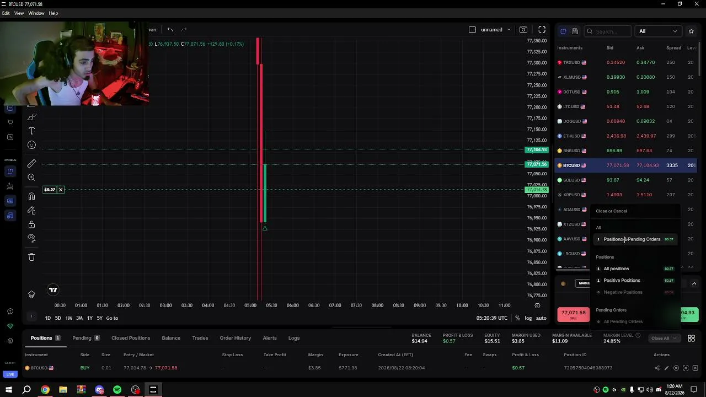Click the trash remove drawings icon

31,257
